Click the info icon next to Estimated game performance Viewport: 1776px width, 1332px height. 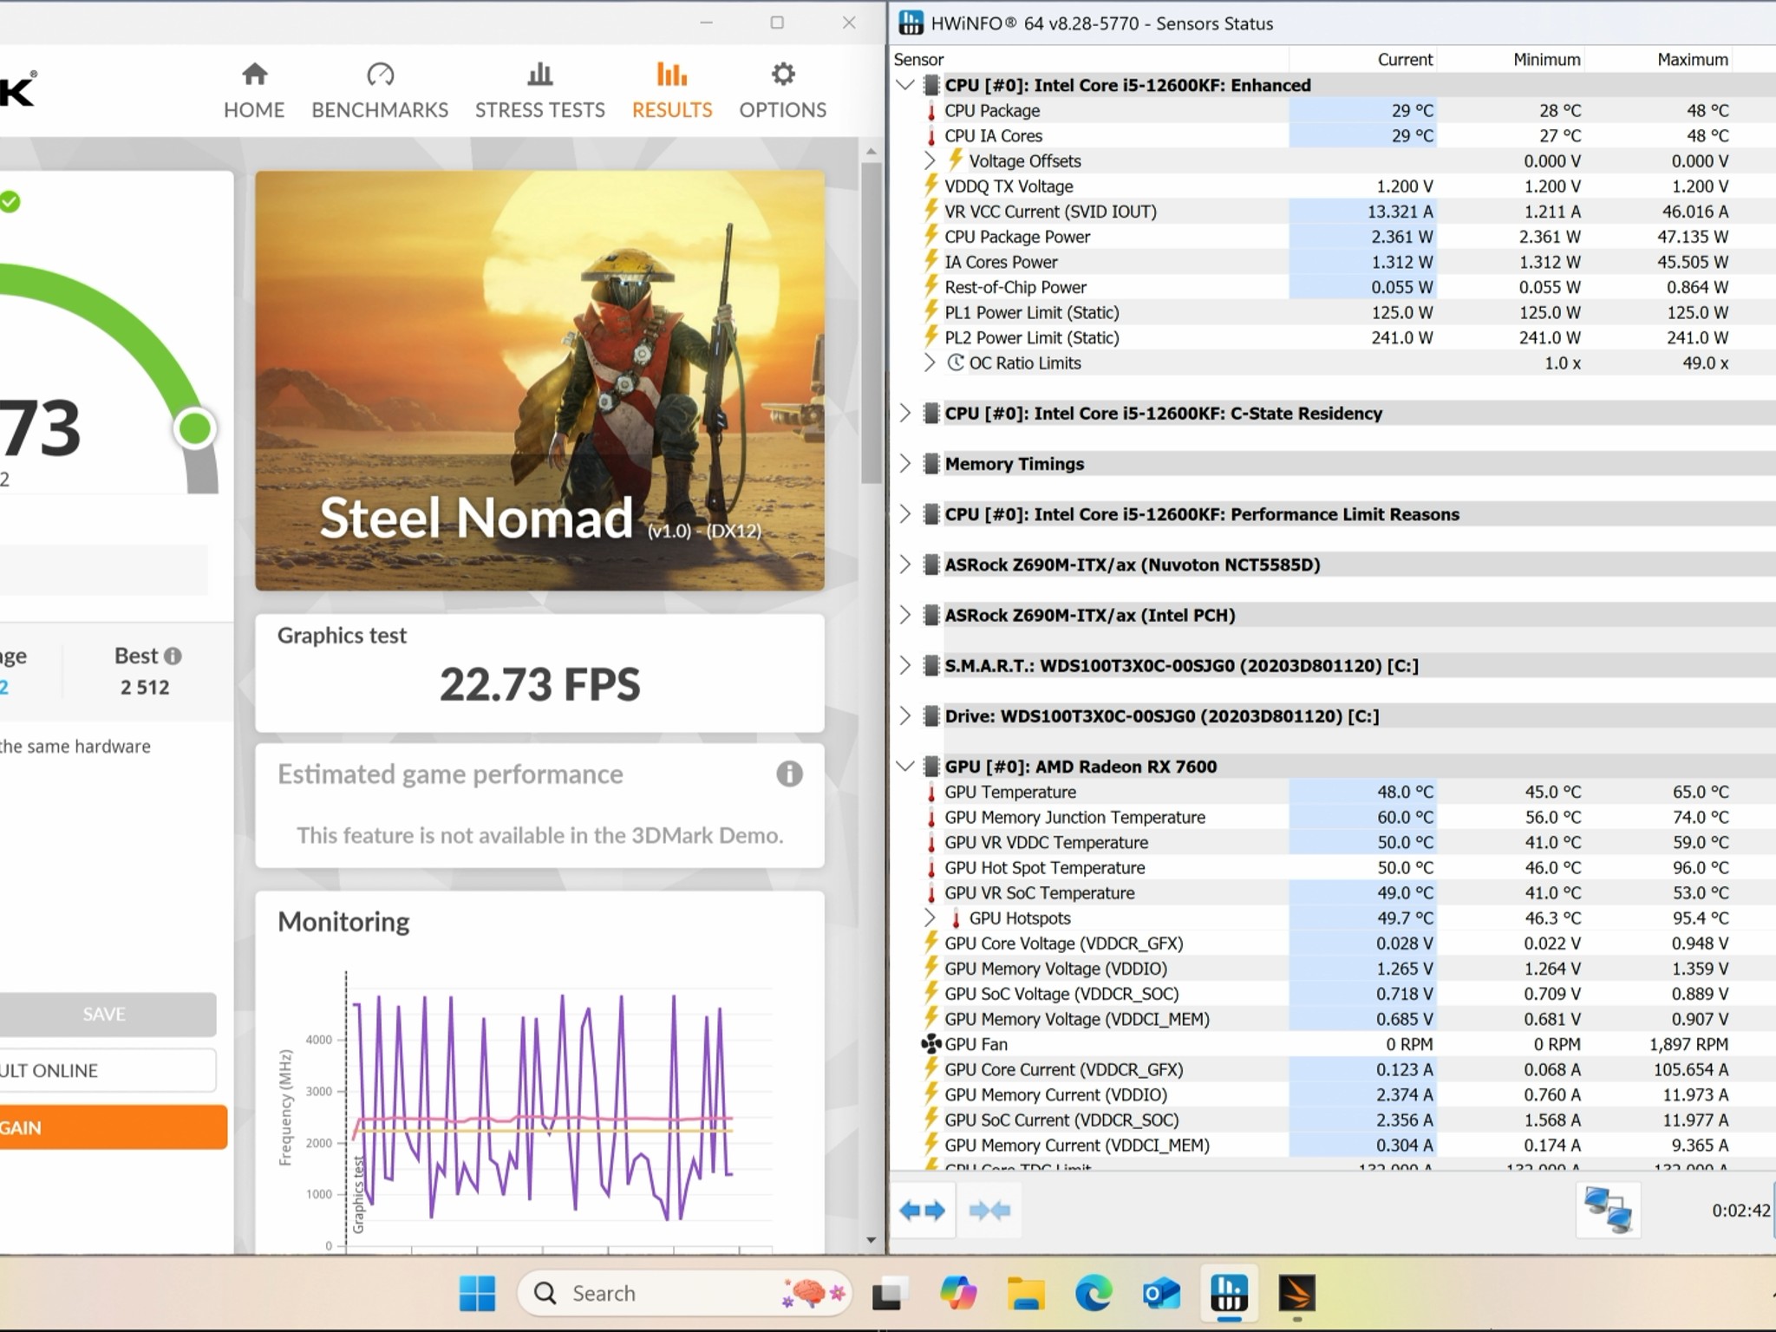coord(789,774)
